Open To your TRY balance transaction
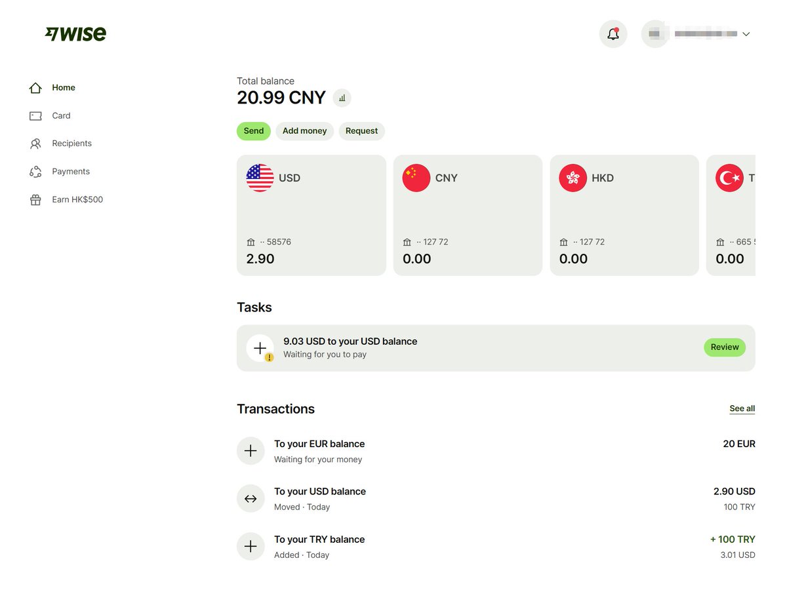The image size is (787, 592). (496, 547)
